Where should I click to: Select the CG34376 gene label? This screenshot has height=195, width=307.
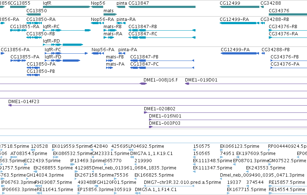tap(279, 10)
